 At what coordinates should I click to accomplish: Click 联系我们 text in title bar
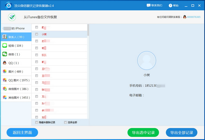(157, 5)
